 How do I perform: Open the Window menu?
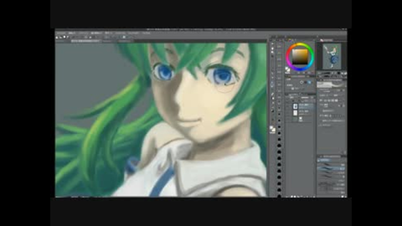[x=133, y=33]
